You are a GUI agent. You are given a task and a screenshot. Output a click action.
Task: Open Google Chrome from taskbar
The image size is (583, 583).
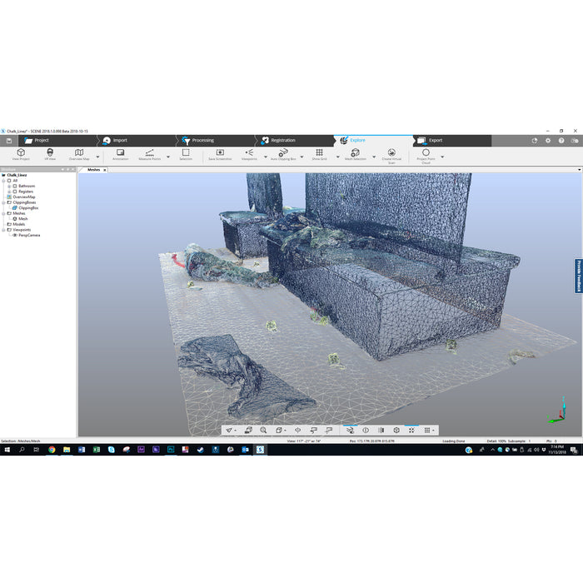(52, 450)
